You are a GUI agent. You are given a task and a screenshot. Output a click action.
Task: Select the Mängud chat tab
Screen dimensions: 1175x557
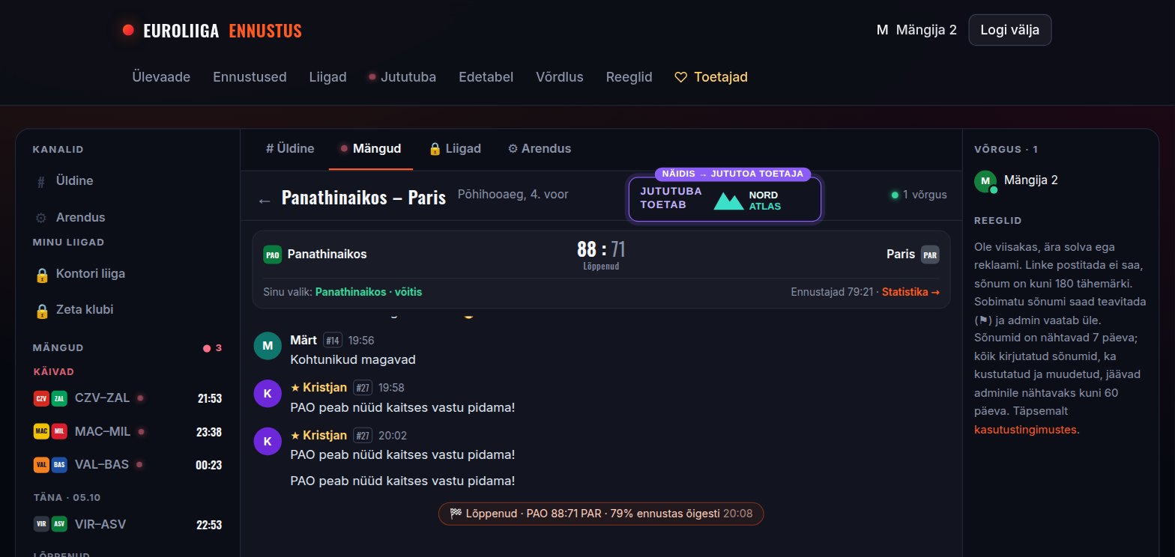pyautogui.click(x=371, y=148)
